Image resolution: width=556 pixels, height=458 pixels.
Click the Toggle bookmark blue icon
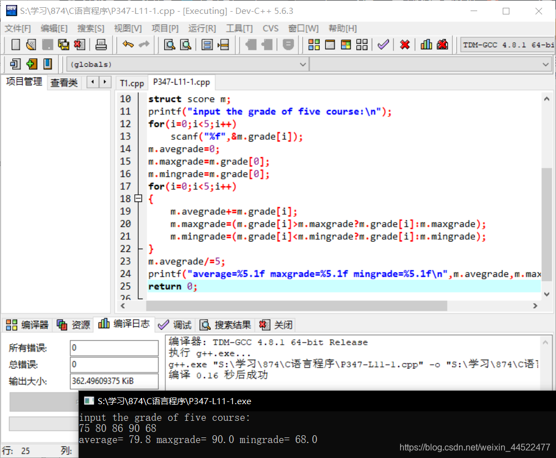tap(48, 64)
